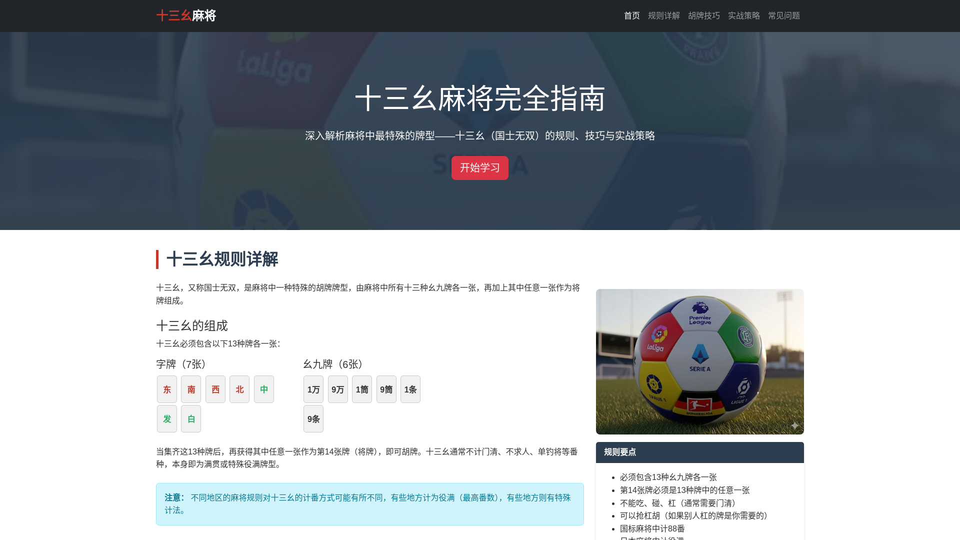
Task: Click the 1万 tile
Action: pos(313,389)
